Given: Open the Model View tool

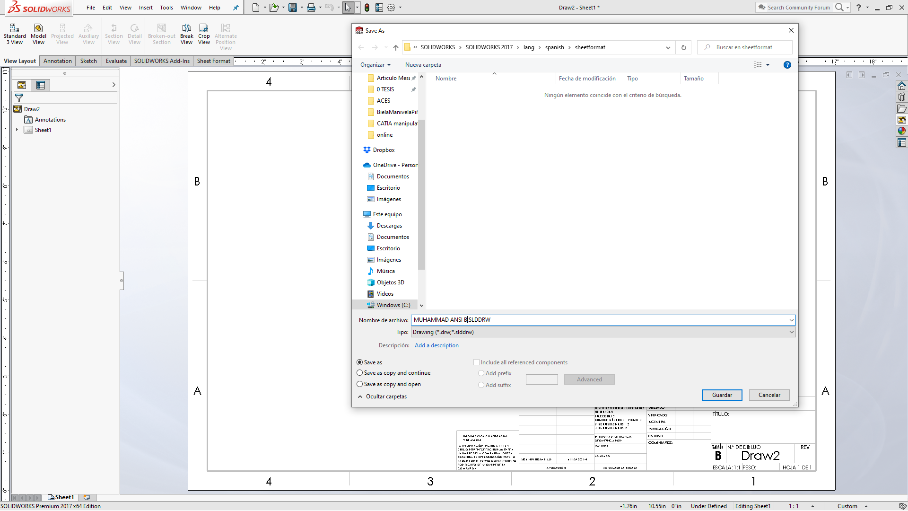Looking at the screenshot, I should click(38, 33).
